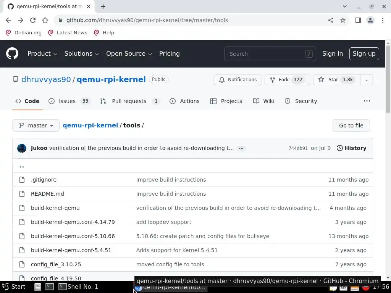Open Chromium three-dot menu
The width and height of the screenshot is (391, 293).
pos(383,20)
